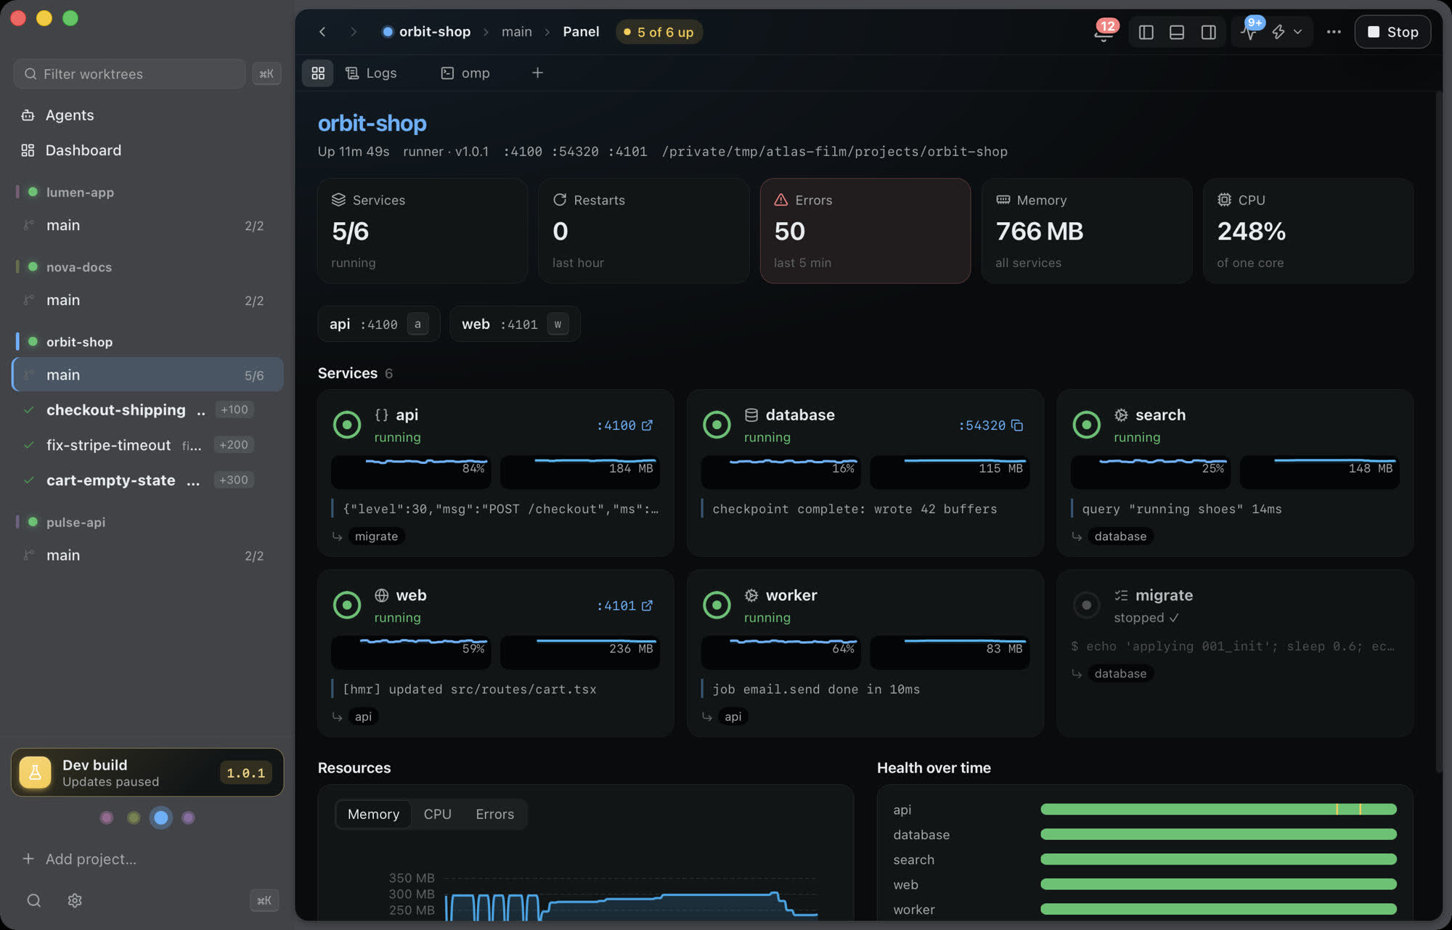Open Dashboard in the sidebar

pos(83,150)
